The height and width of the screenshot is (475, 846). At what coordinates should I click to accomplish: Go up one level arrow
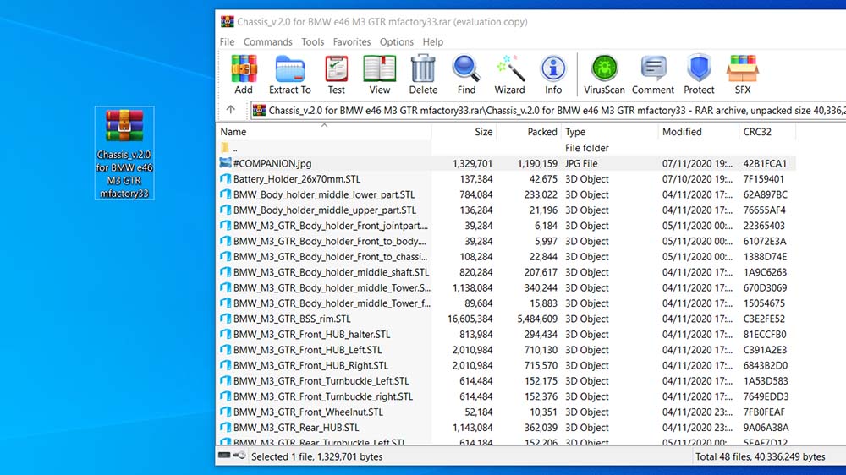(231, 110)
